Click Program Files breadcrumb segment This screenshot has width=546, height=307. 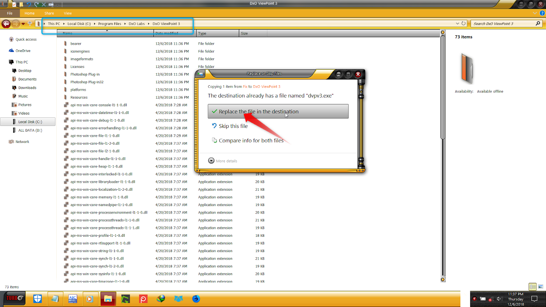(110, 24)
